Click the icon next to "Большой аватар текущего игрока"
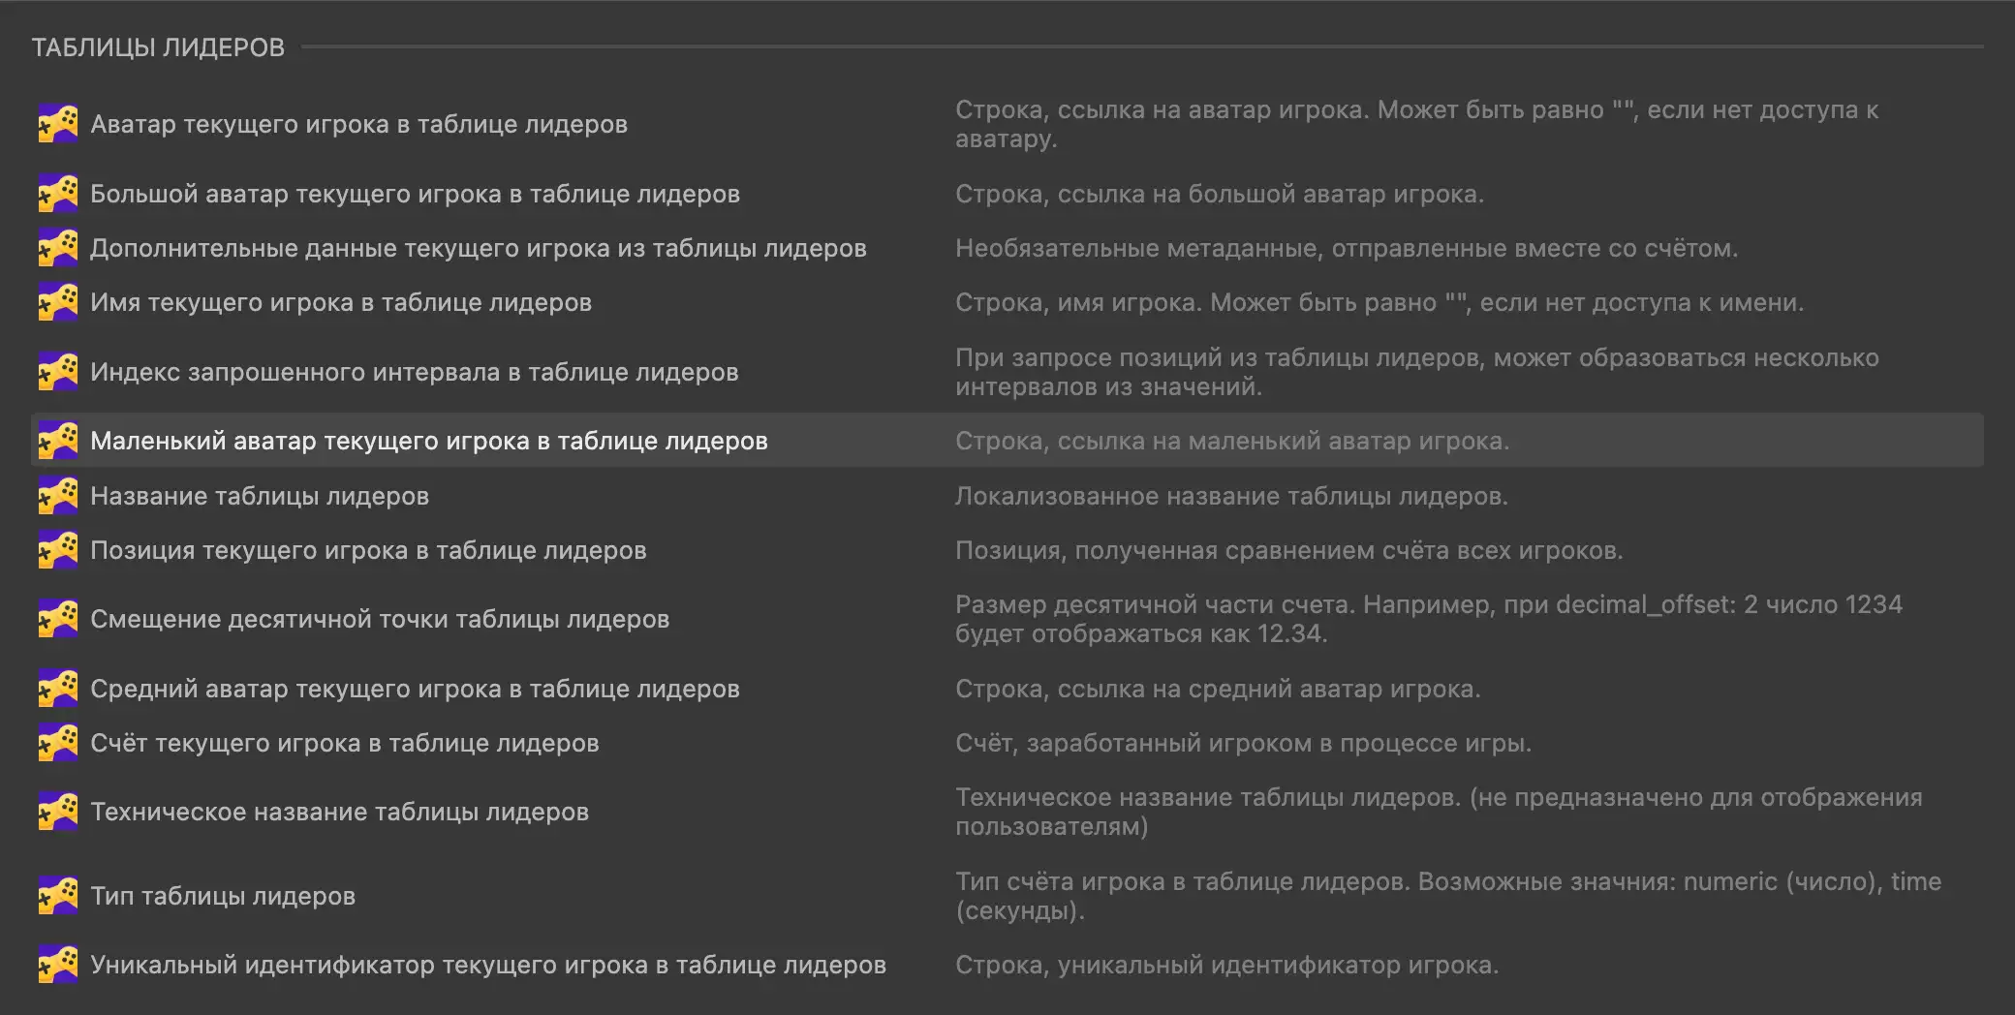Image resolution: width=2015 pixels, height=1015 pixels. [x=58, y=194]
